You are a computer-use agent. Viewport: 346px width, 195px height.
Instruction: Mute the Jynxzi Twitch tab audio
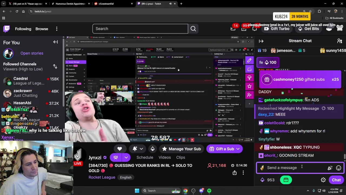click(x=170, y=4)
